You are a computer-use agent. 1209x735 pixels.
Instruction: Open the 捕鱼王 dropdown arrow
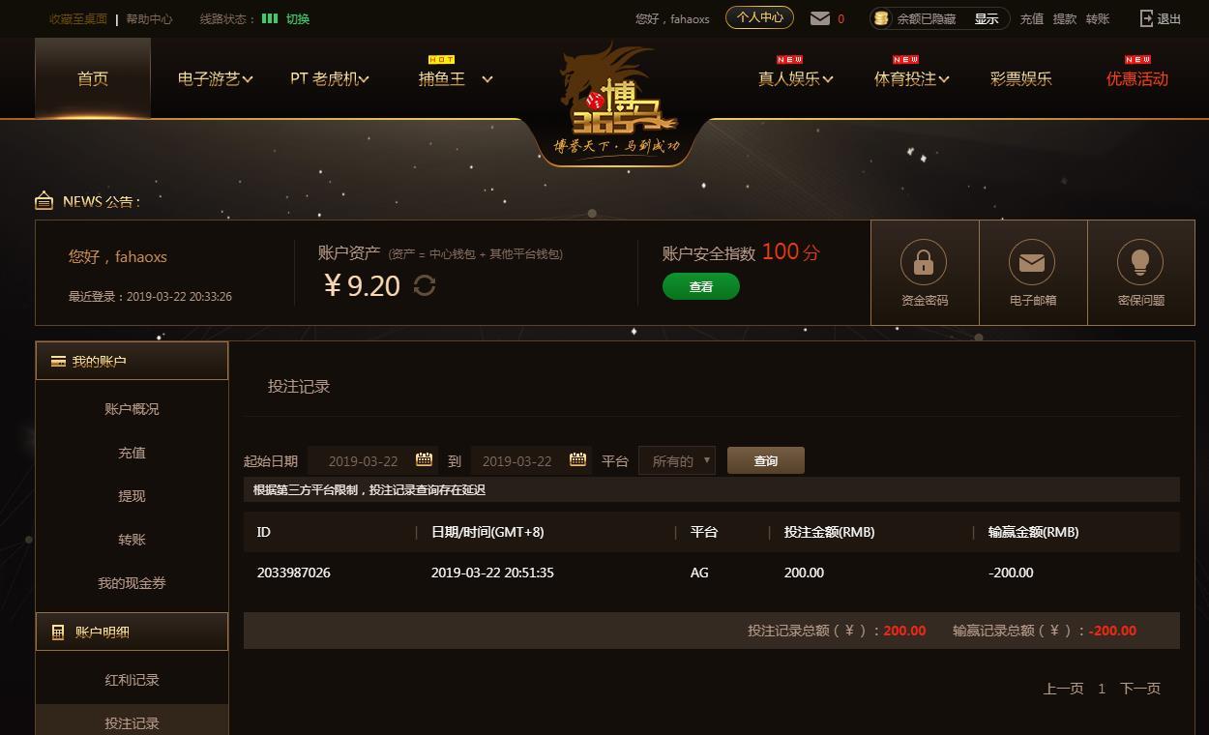[x=487, y=79]
